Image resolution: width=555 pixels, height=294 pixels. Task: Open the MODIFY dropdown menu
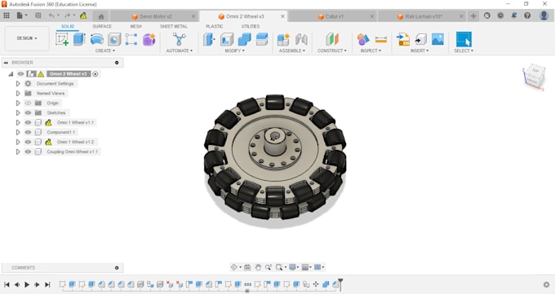[x=235, y=50]
